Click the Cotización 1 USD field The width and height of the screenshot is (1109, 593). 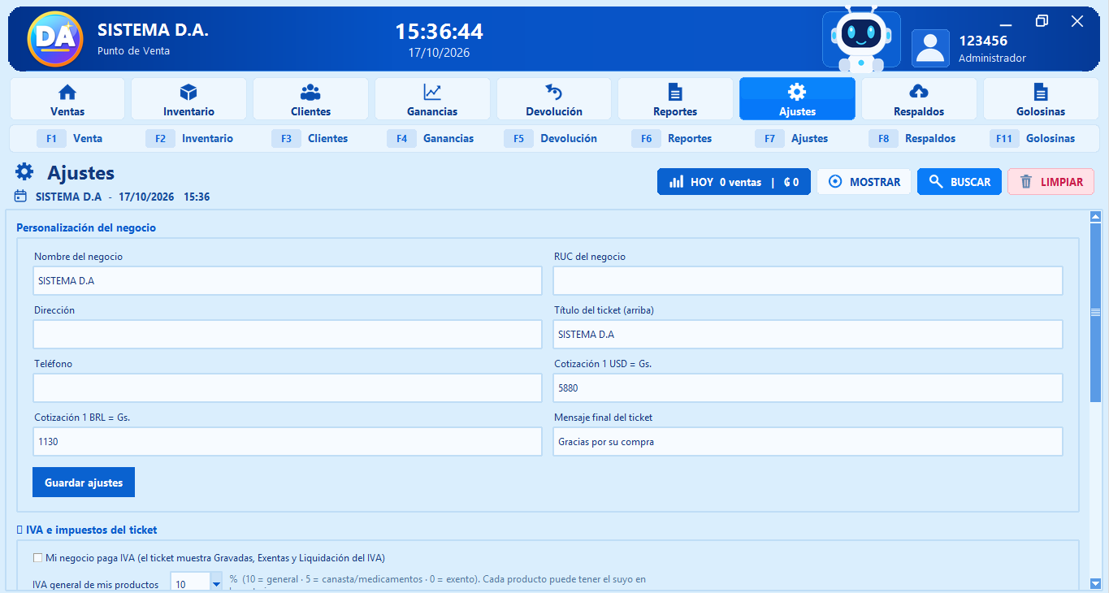[x=808, y=387]
